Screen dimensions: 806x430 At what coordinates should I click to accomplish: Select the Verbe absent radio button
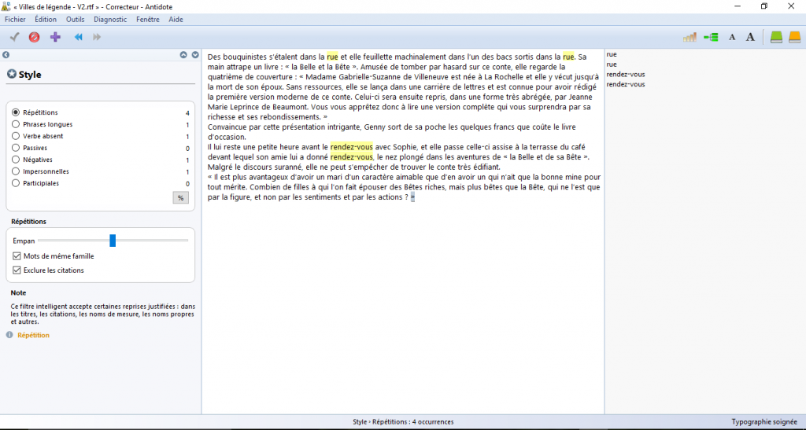16,136
